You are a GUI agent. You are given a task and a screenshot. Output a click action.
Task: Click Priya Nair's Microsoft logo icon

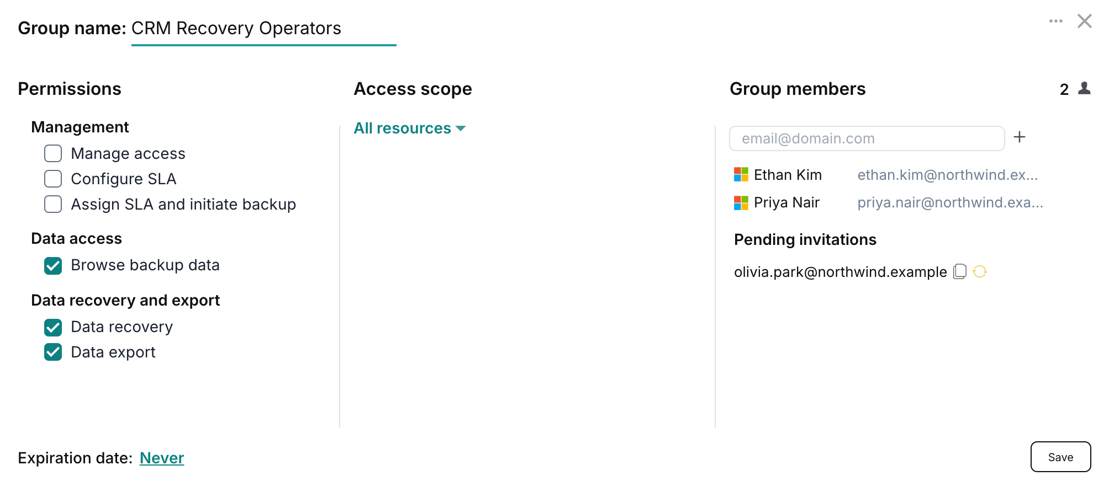741,202
